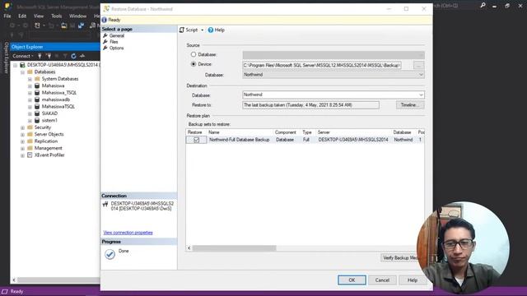Open the Window menu in SSMS

[x=77, y=16]
